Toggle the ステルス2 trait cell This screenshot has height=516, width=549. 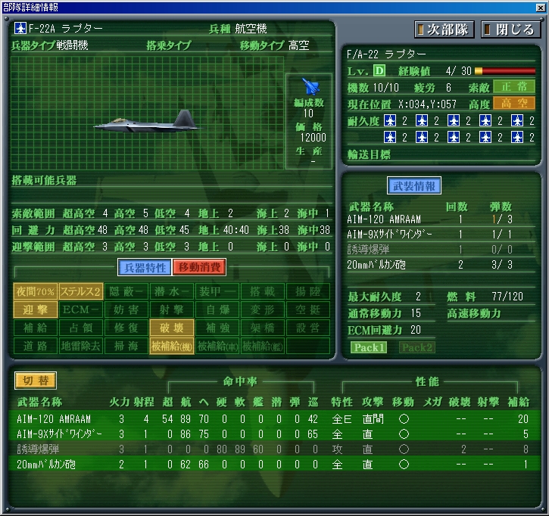click(x=81, y=292)
